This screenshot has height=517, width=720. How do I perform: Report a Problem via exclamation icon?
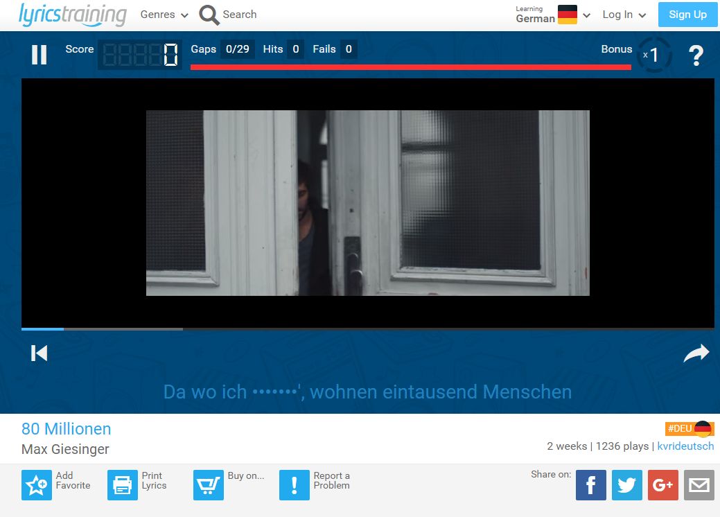coord(294,484)
